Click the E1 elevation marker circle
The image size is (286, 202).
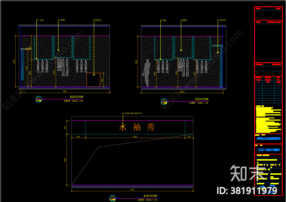38,99
